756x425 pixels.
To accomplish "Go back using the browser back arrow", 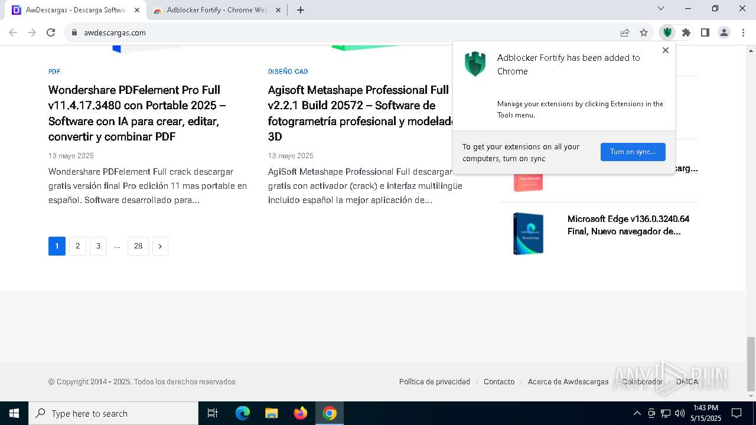I will 13,32.
